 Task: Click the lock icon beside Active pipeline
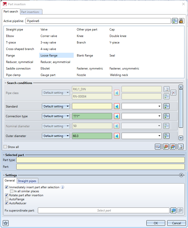[181, 21]
